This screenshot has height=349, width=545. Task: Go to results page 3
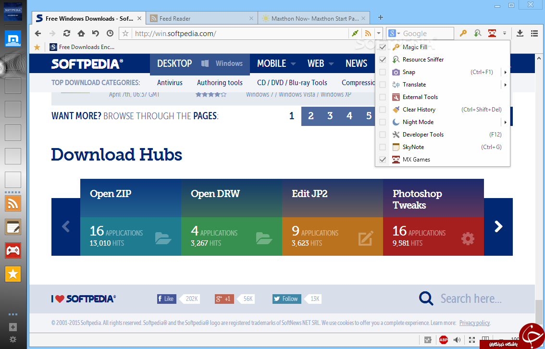coord(330,116)
